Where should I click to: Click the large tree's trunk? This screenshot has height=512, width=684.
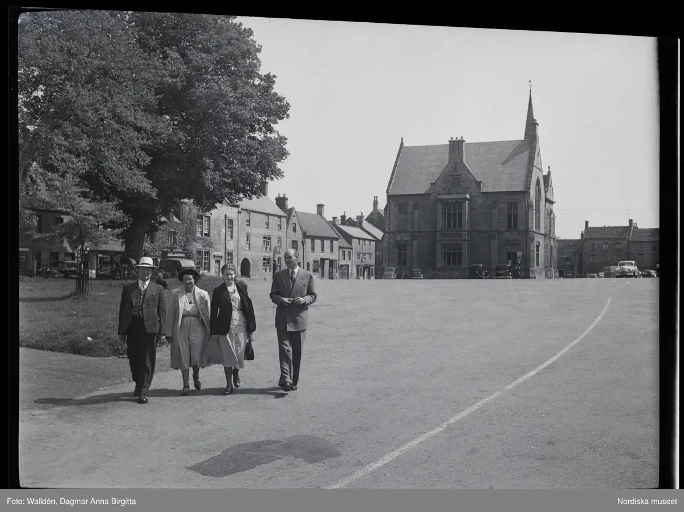pyautogui.click(x=135, y=239)
